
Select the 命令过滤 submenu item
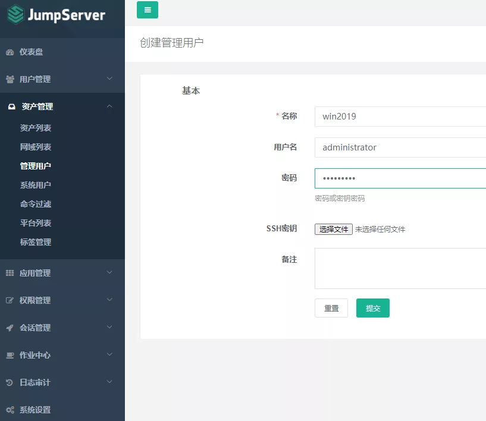36,204
